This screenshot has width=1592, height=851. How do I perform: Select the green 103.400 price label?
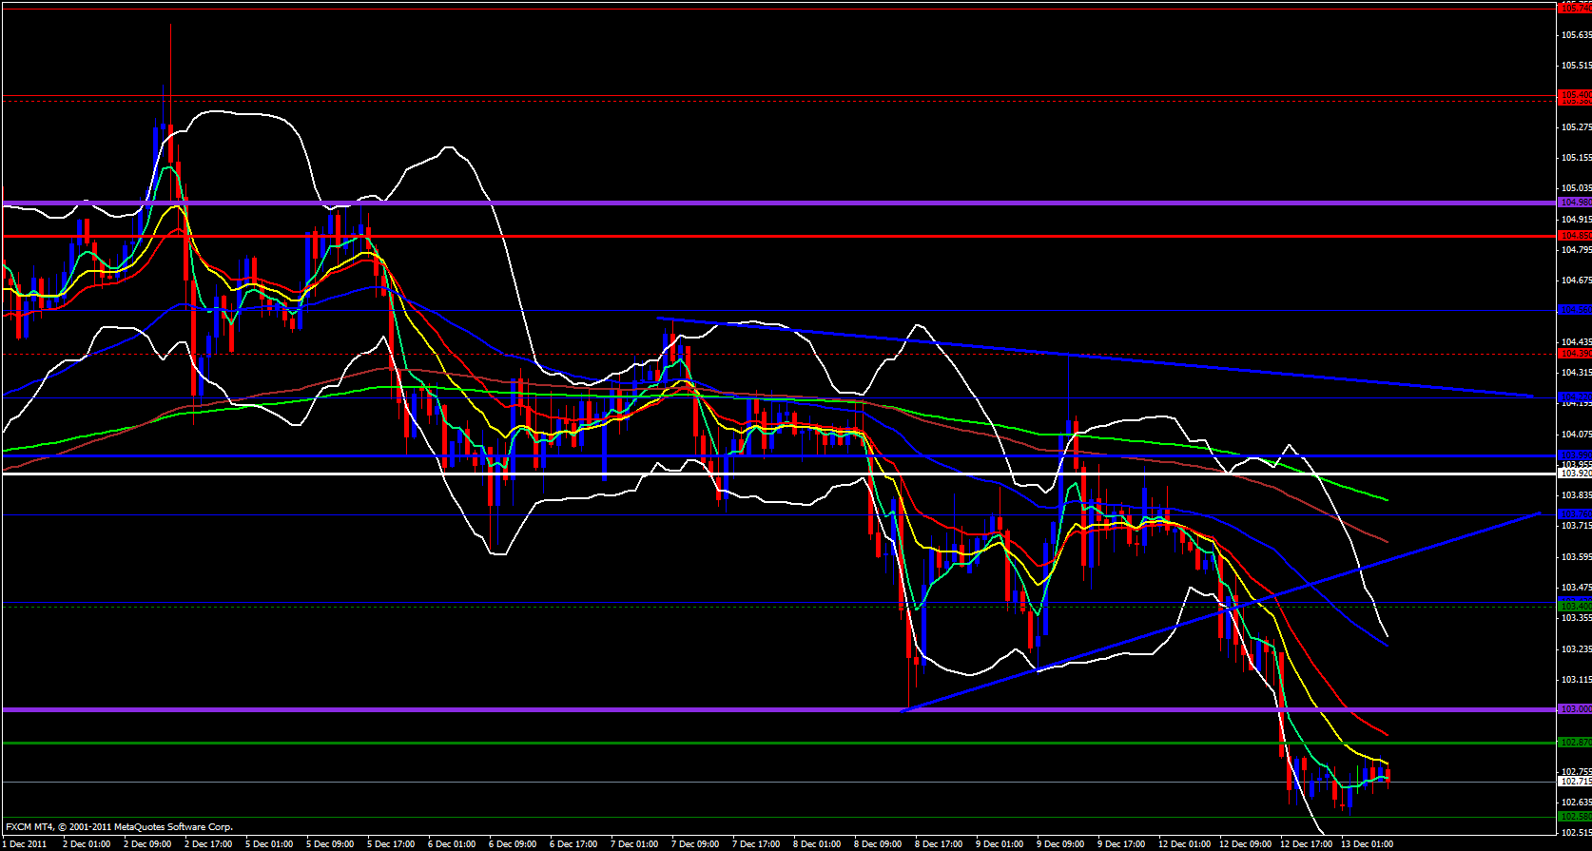1574,606
